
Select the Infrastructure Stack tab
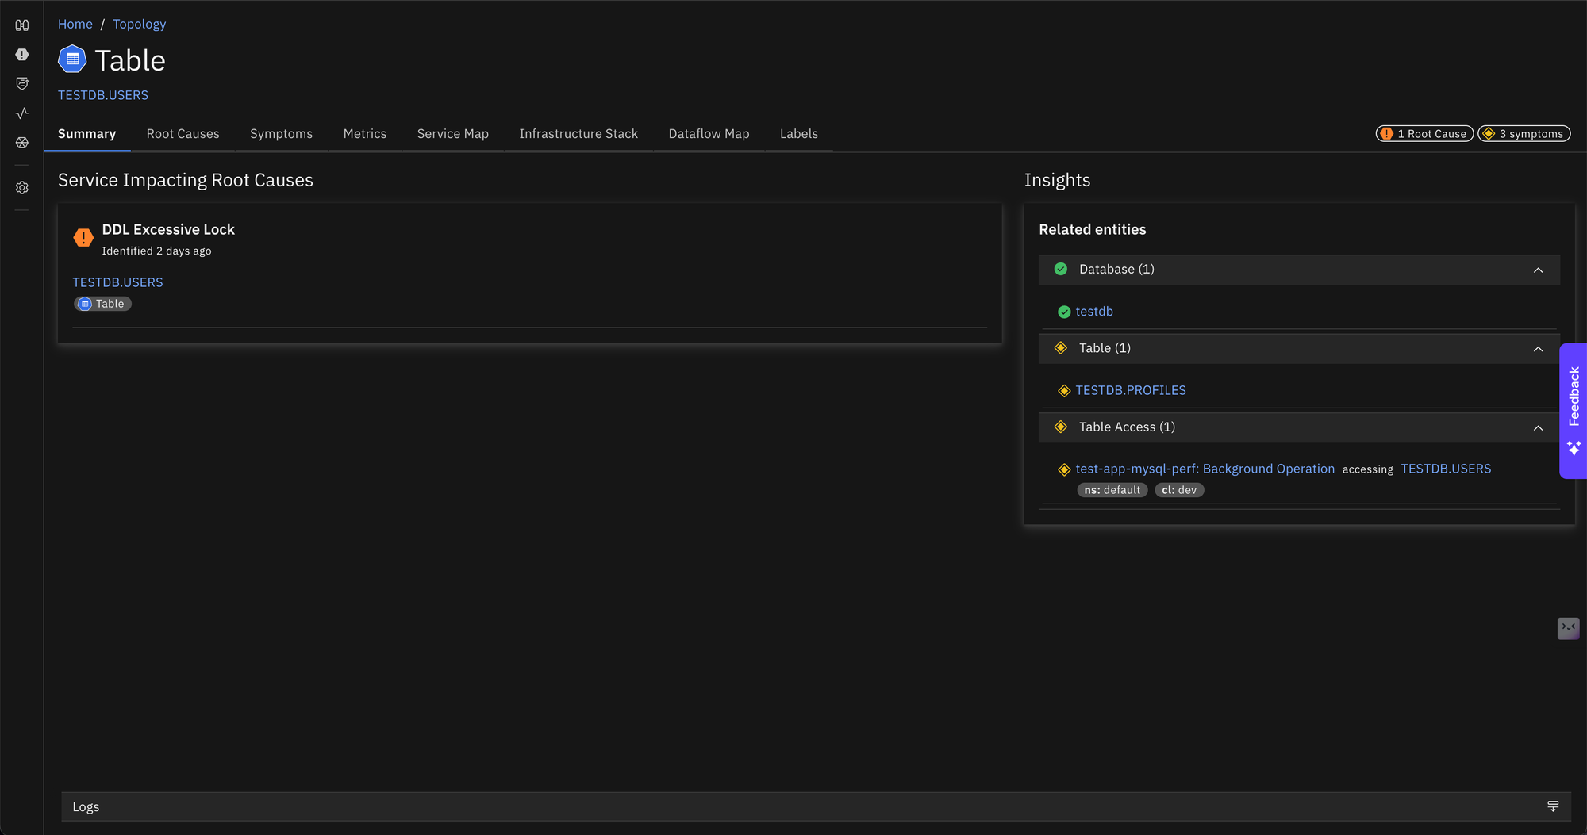[x=578, y=134]
